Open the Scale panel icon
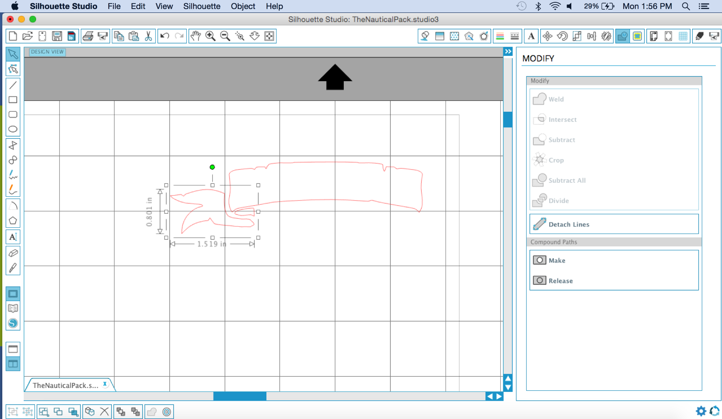This screenshot has height=419, width=722. coord(577,36)
